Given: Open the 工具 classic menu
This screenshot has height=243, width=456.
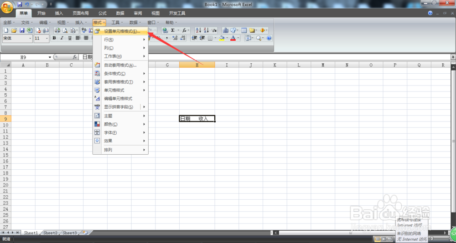Looking at the screenshot, I should coord(117,22).
